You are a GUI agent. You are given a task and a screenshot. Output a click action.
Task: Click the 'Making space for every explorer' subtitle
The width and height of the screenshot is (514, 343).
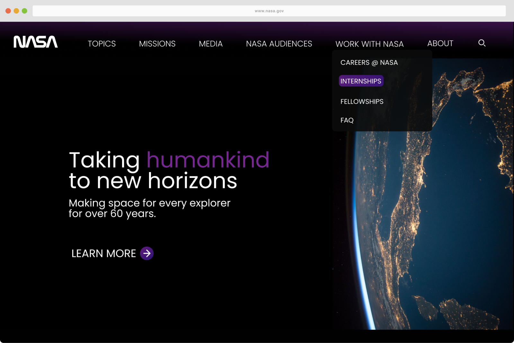point(149,208)
